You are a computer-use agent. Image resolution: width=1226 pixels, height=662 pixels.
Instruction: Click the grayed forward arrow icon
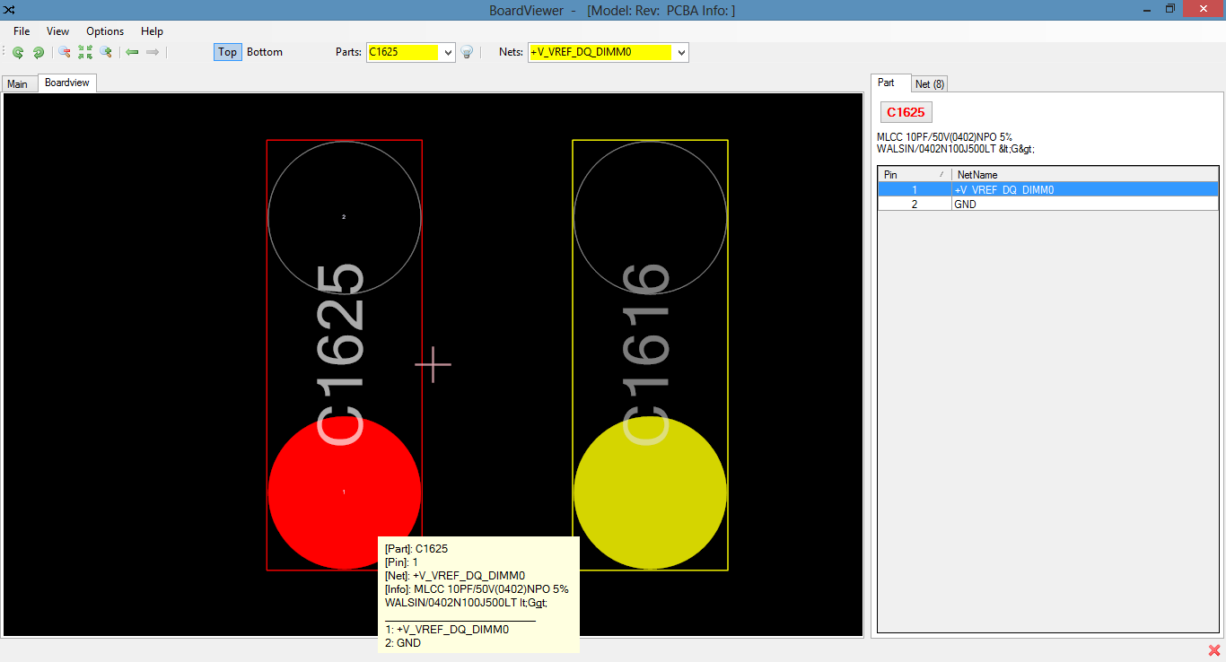153,52
